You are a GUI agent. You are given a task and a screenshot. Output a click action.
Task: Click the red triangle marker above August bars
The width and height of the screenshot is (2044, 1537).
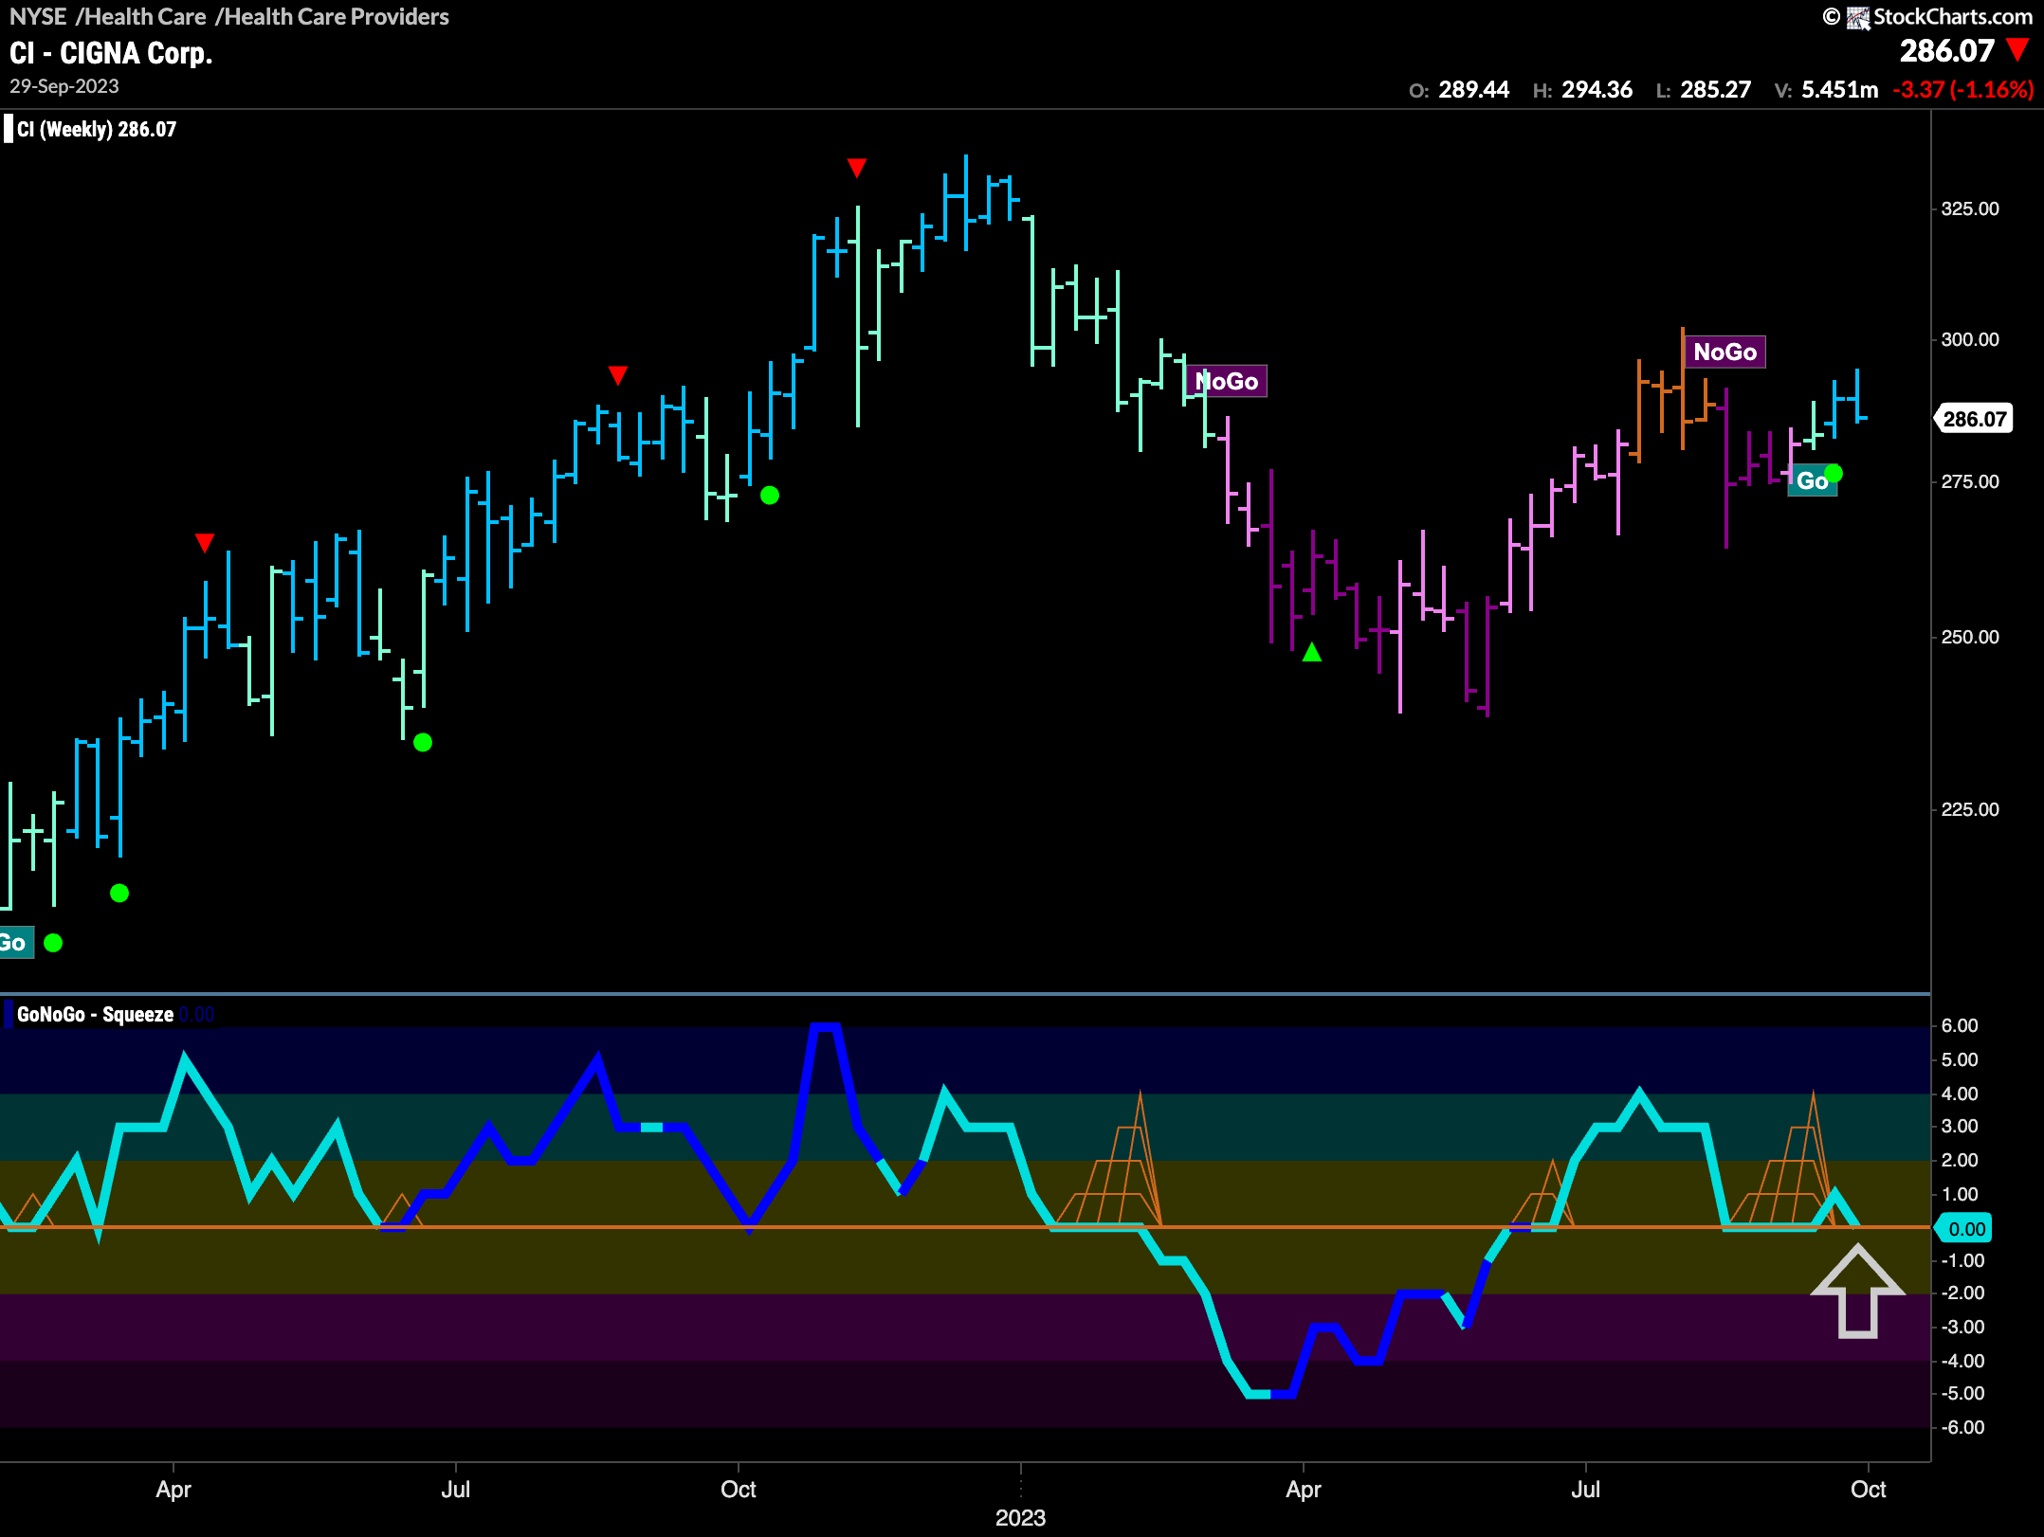tap(618, 376)
